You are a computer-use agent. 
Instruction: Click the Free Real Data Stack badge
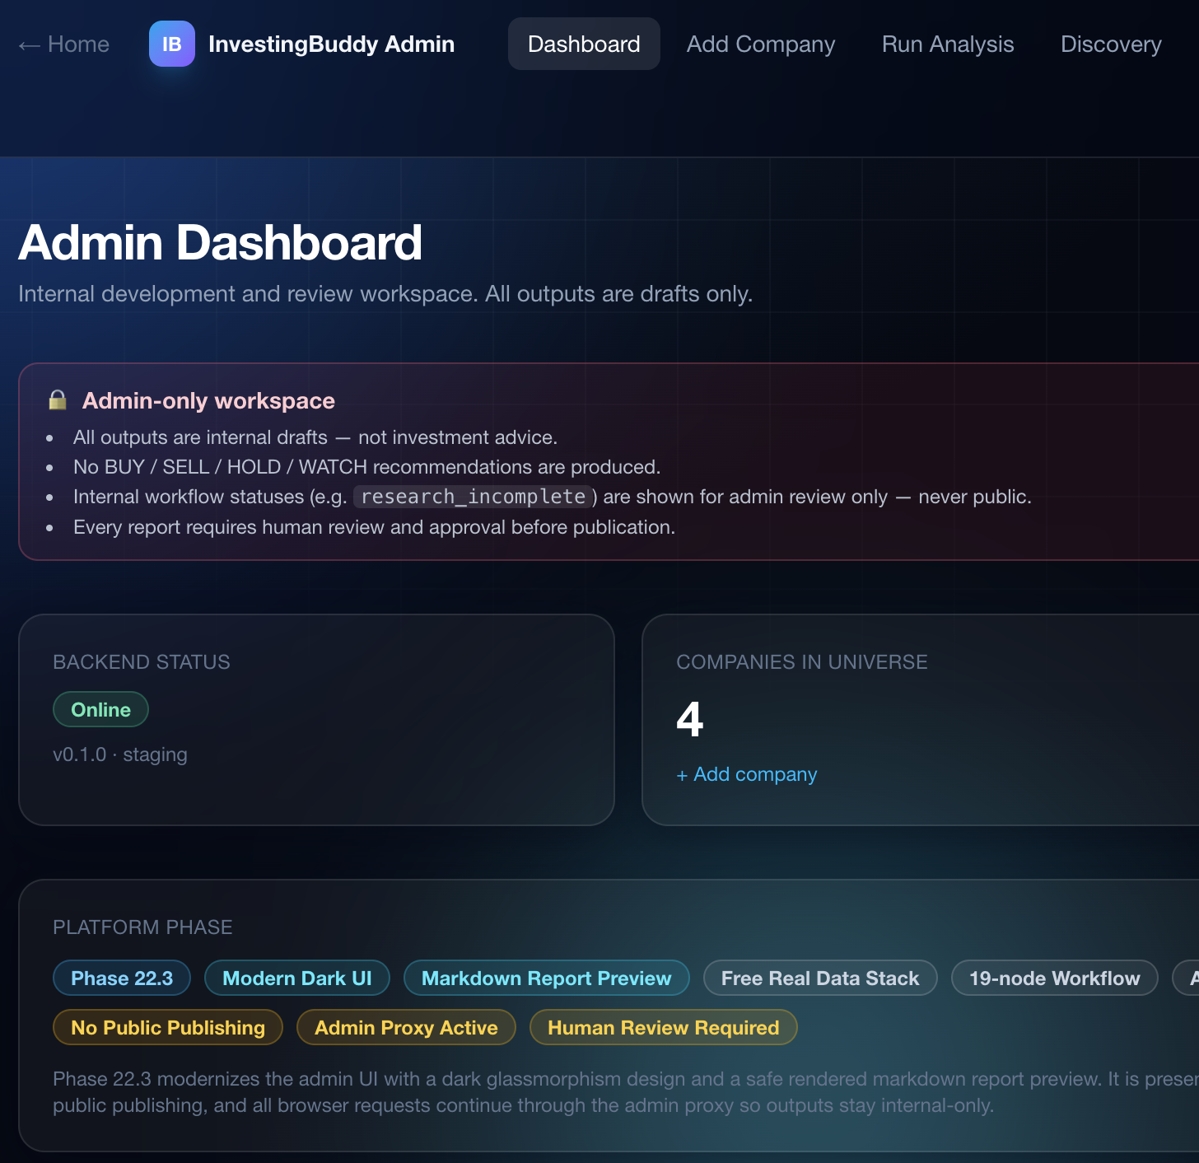click(x=820, y=978)
